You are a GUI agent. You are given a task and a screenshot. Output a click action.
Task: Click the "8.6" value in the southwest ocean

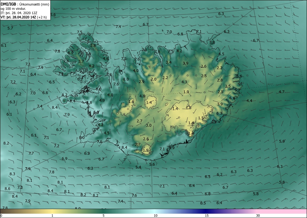tap(7, 188)
